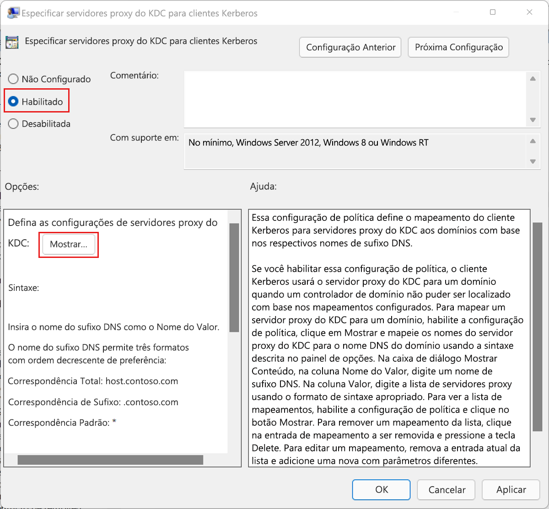Click the window title bar app icon
This screenshot has height=509, width=549.
coord(13,13)
